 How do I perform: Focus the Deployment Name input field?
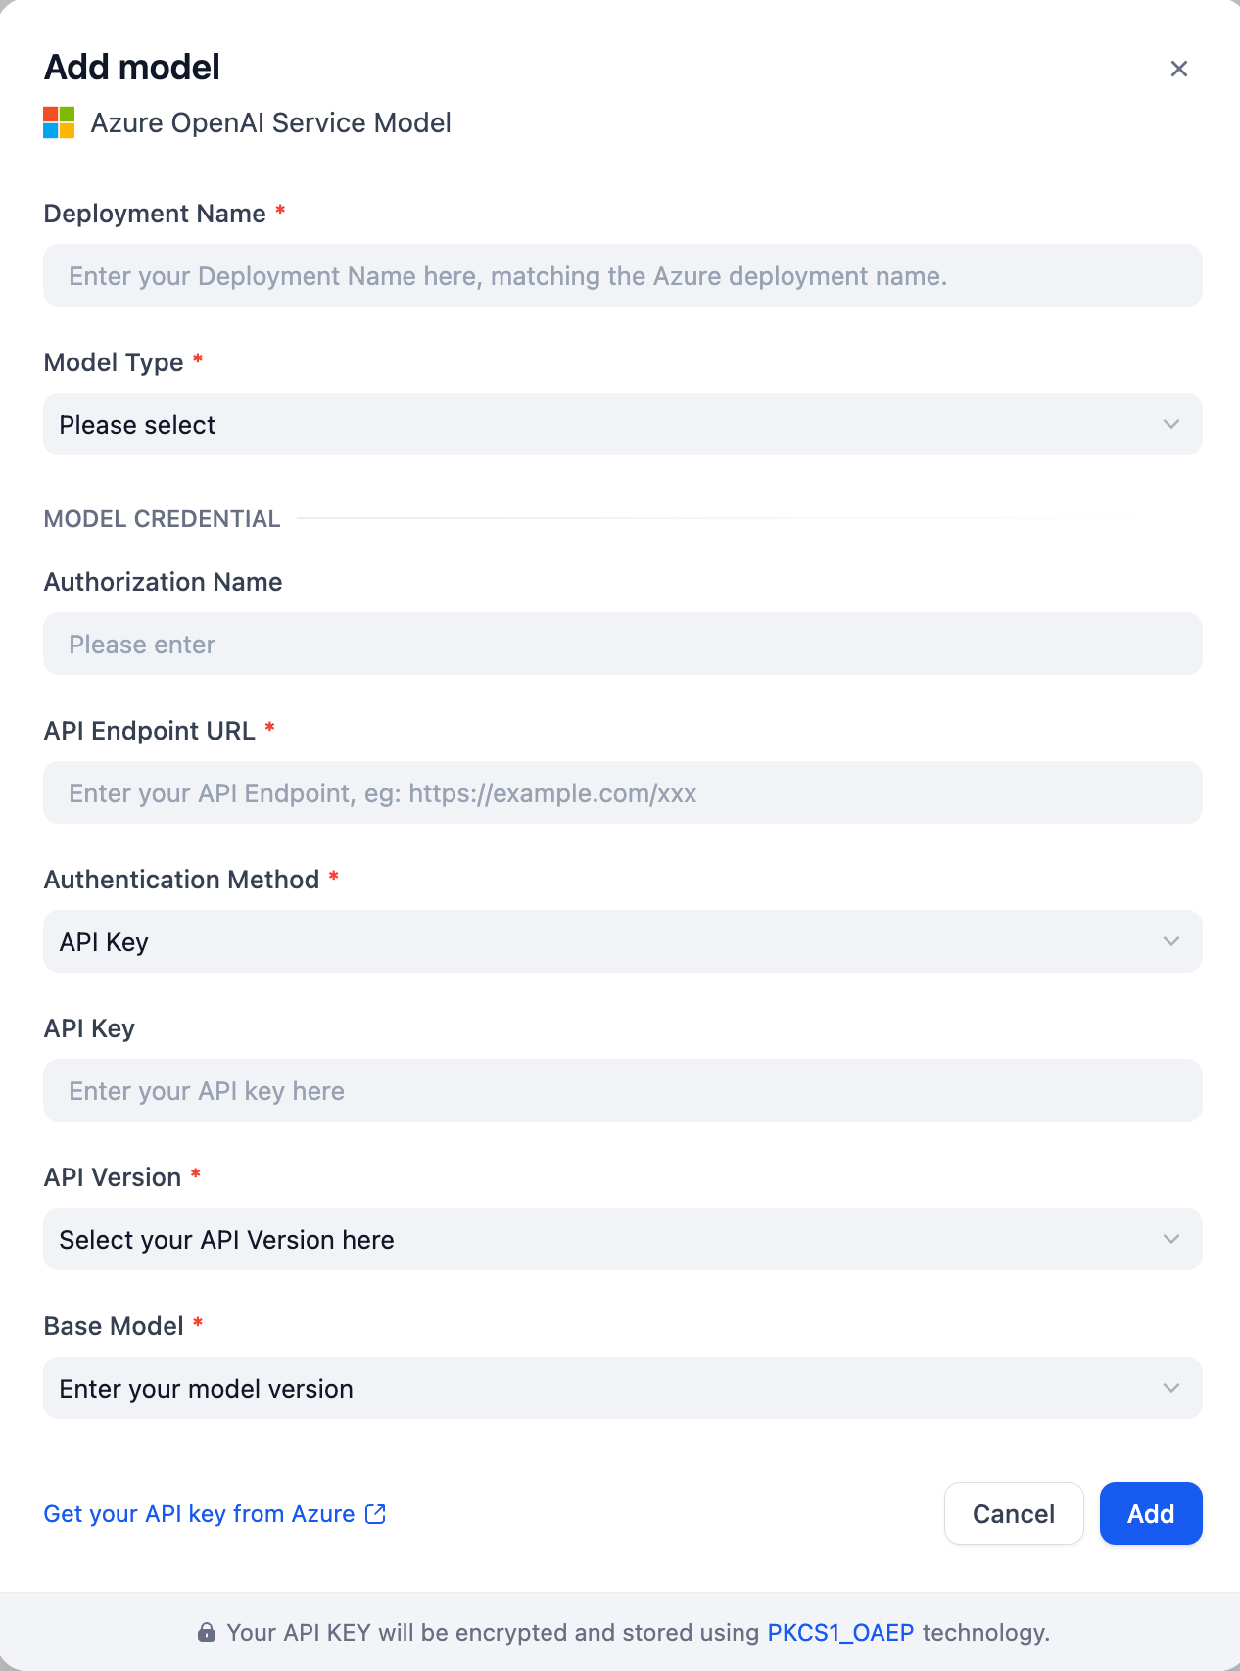coord(623,275)
